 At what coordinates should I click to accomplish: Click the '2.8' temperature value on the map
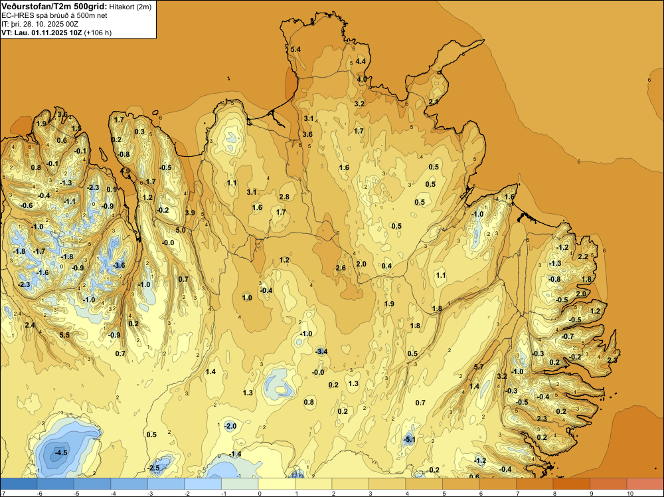285,197
